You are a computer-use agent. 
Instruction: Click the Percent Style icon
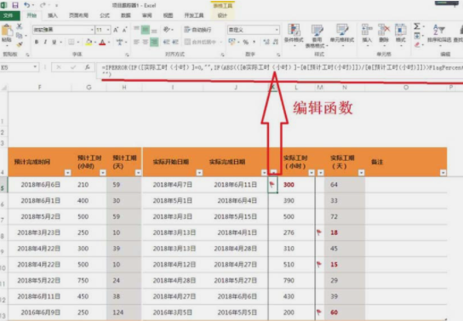246,43
